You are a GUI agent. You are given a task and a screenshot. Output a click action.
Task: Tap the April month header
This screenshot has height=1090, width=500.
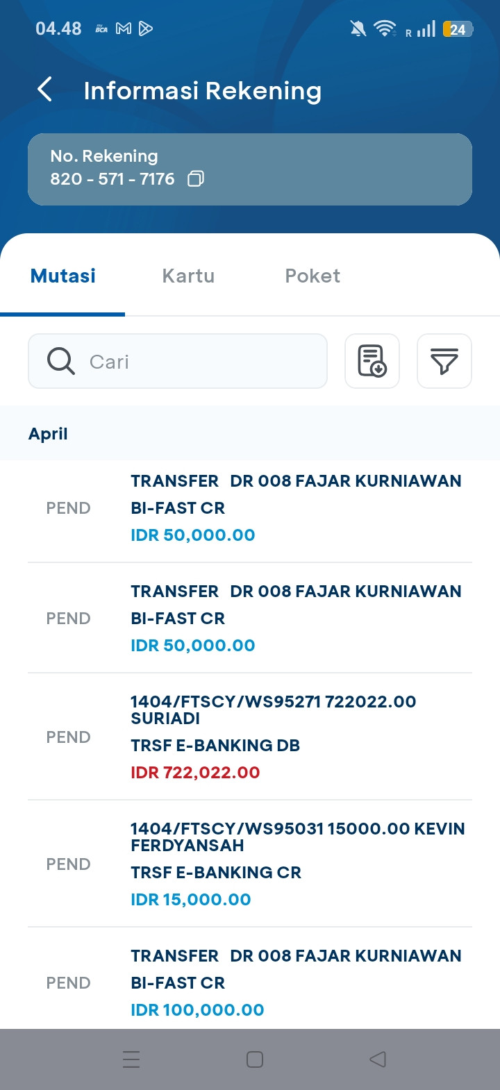pyautogui.click(x=49, y=434)
